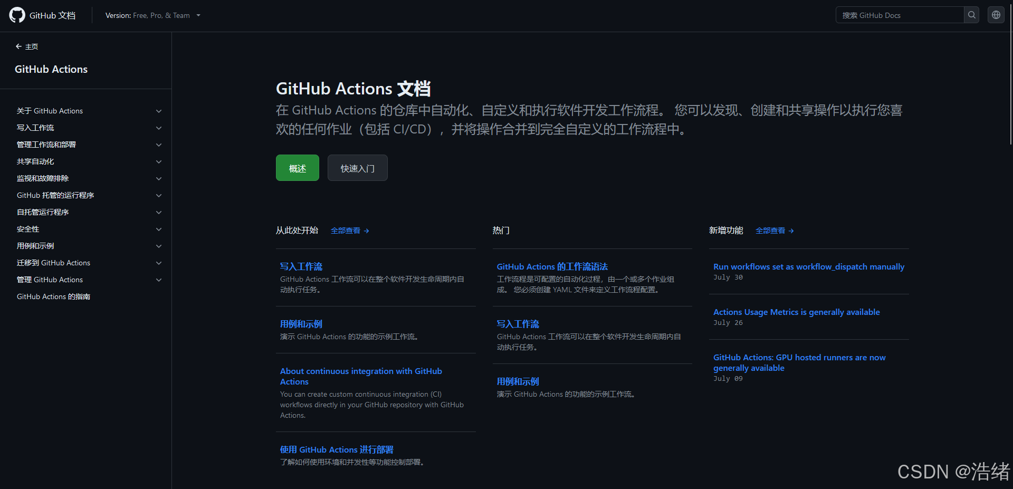Click the green 概述 button
The width and height of the screenshot is (1013, 489).
(297, 168)
